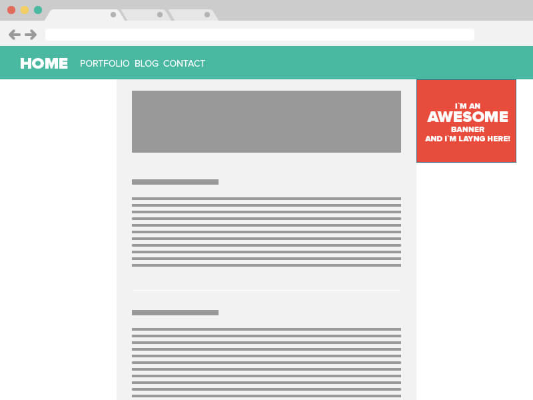Screen dimensions: 533x400
Task: Close the third browser tab
Action: tap(207, 15)
